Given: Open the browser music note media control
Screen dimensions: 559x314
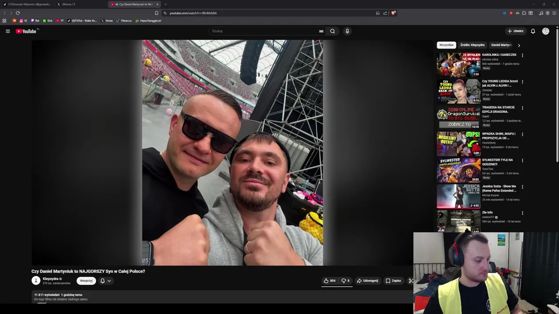Looking at the screenshot, I should (x=541, y=13).
